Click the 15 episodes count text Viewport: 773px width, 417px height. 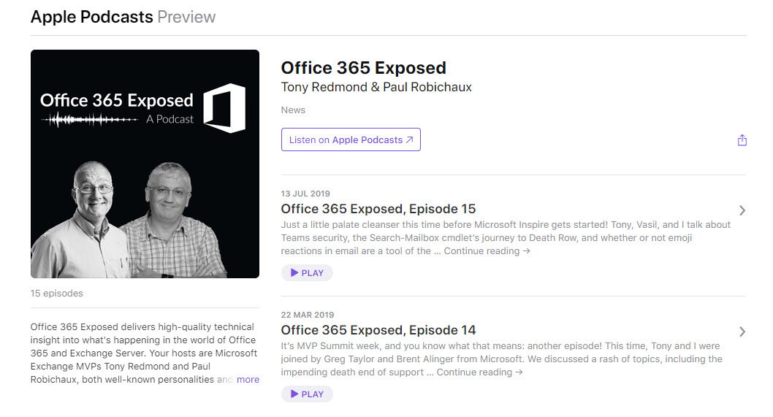[x=57, y=294]
